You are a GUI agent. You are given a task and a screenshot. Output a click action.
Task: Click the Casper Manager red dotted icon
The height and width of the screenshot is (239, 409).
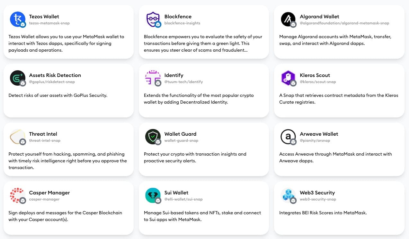17,195
